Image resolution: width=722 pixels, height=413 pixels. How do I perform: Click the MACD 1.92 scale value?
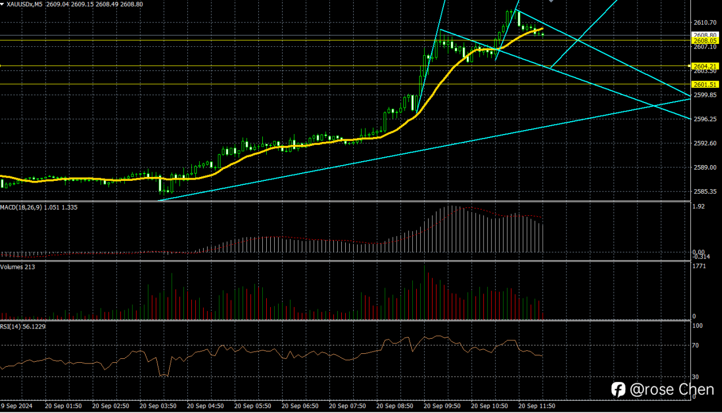(x=699, y=207)
